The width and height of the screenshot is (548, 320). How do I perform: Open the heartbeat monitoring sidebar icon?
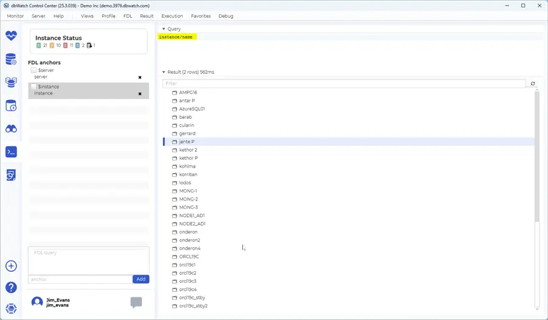coord(11,35)
